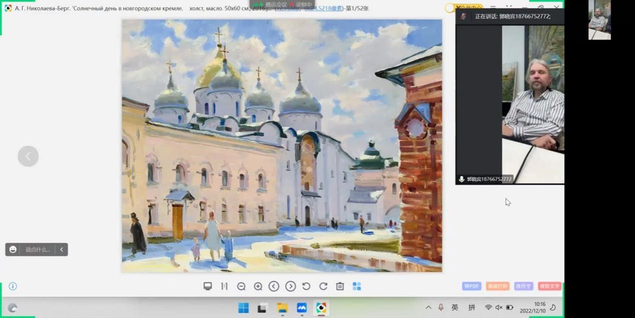Screen dimensions: 635x318
Task: Click the microphone icon beside speaker name
Action: (461, 179)
